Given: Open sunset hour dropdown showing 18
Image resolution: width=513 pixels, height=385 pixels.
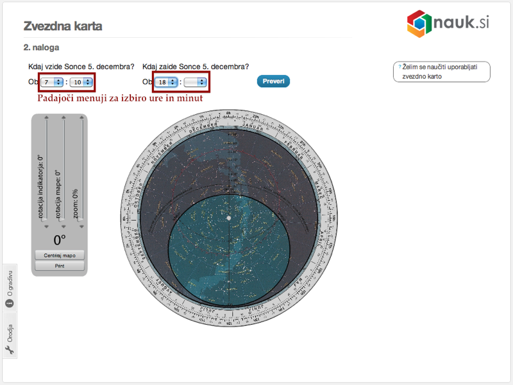Looking at the screenshot, I should click(167, 82).
